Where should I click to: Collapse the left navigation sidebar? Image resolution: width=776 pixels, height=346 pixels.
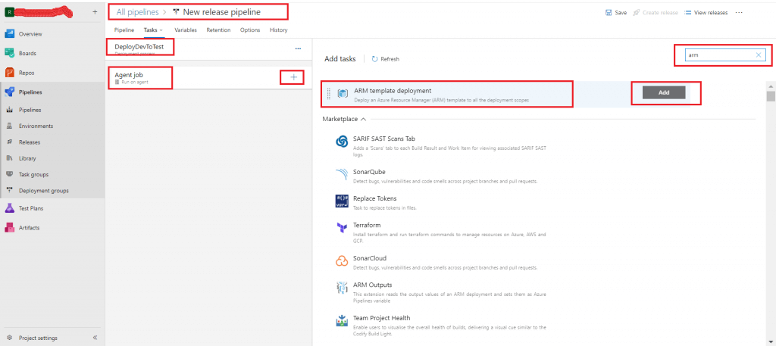point(95,338)
